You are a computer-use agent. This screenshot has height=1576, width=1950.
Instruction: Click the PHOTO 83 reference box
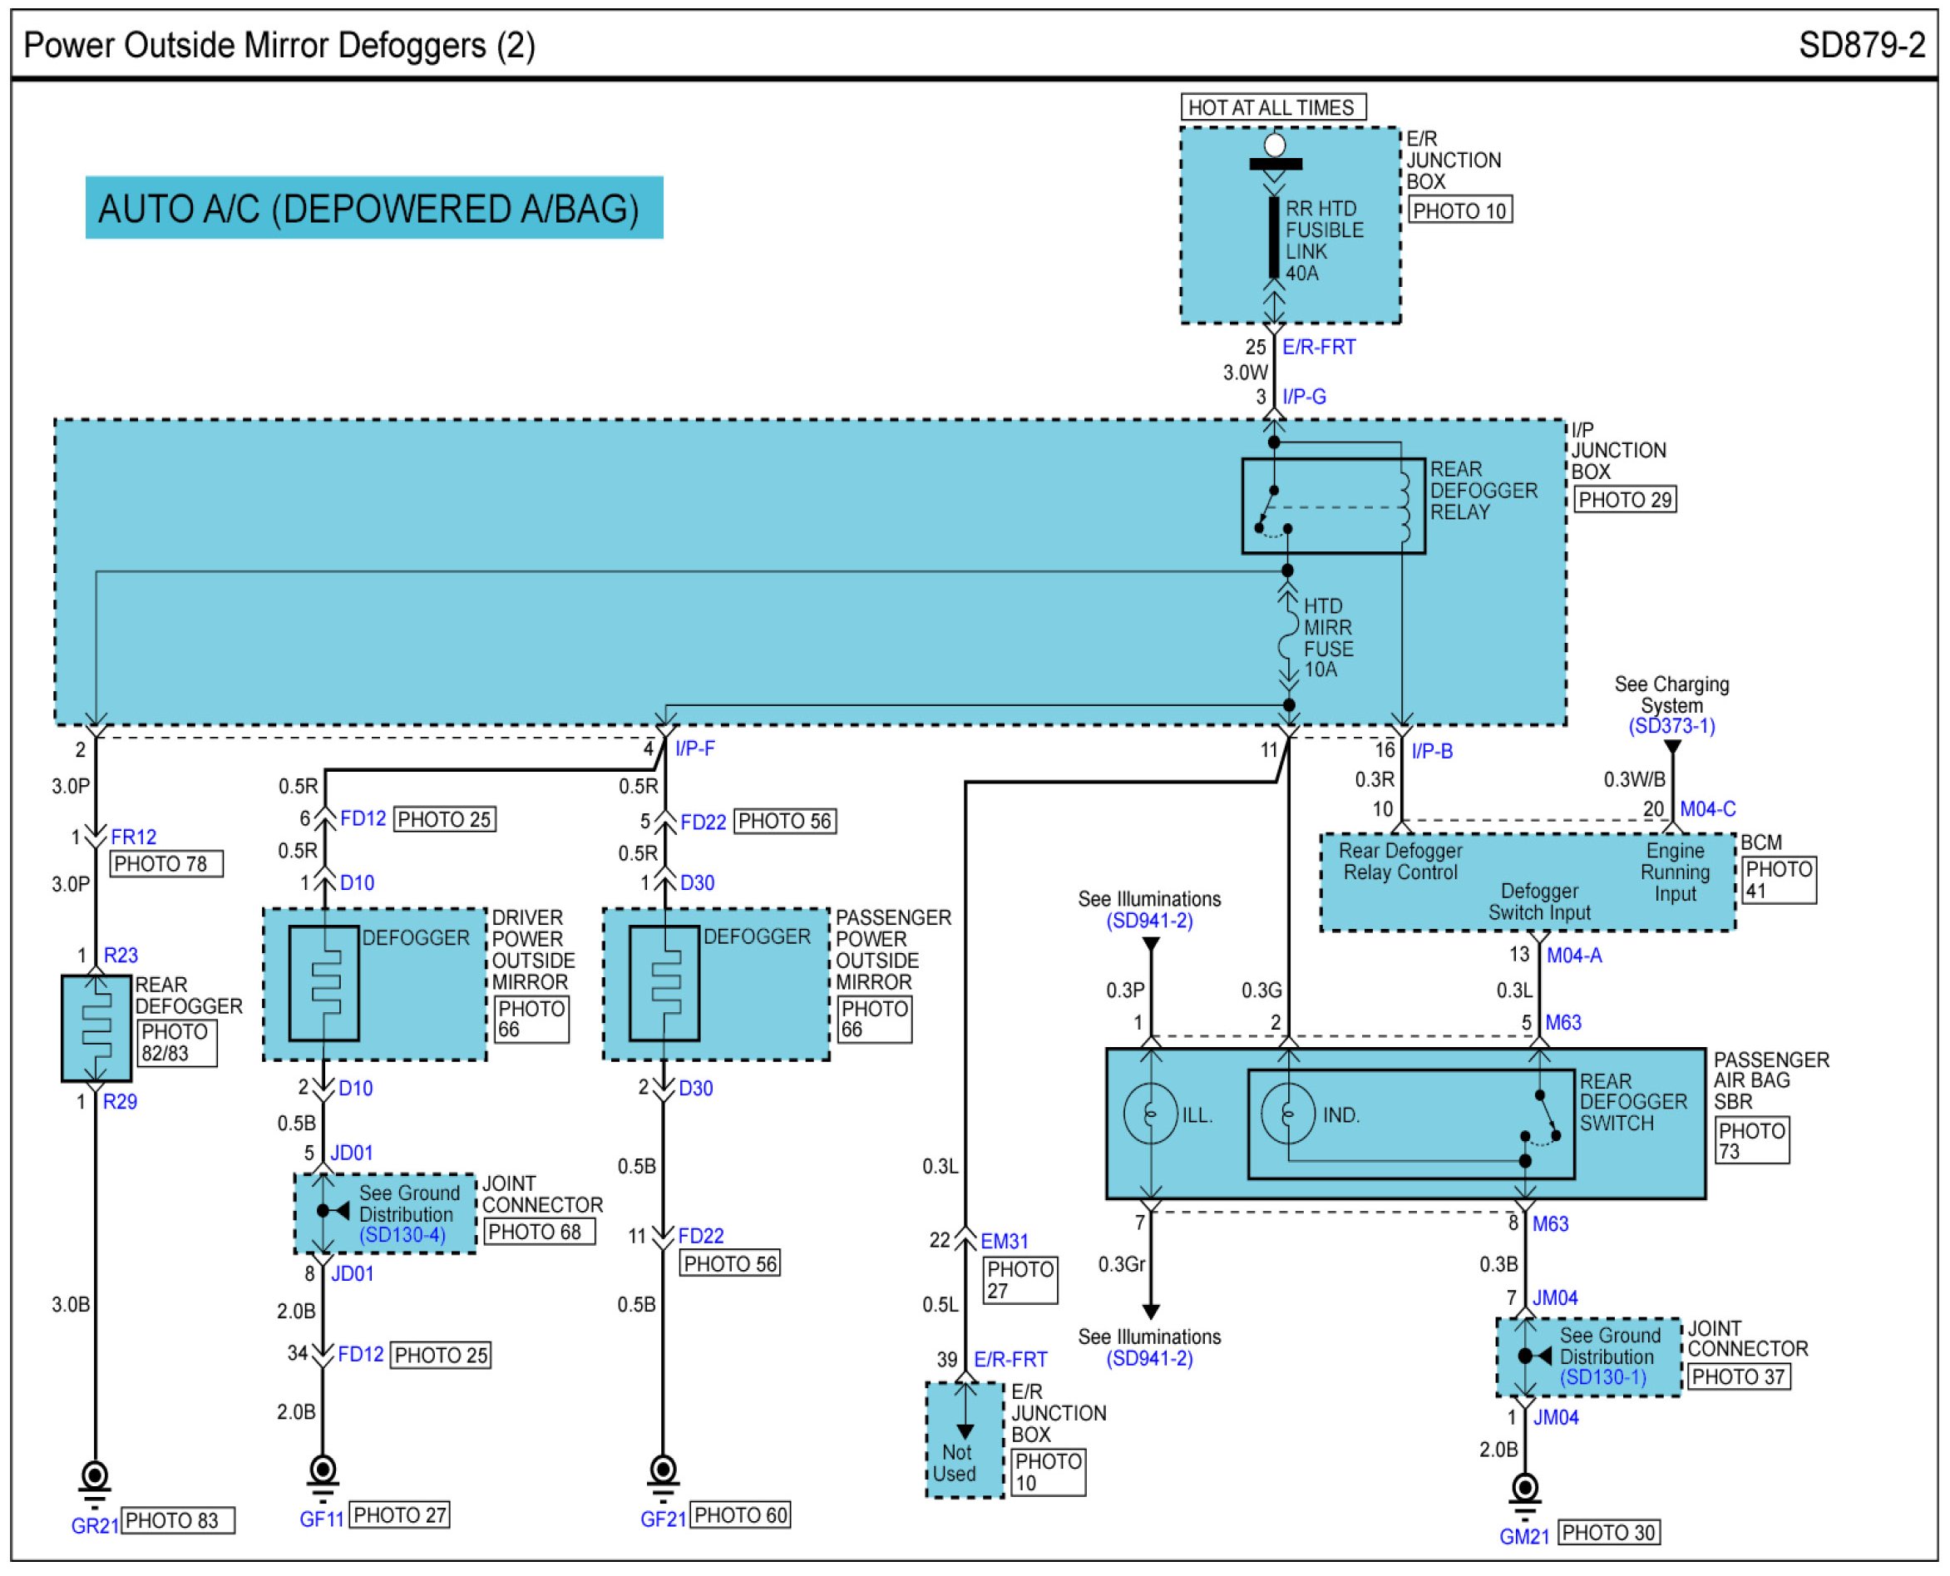point(178,1520)
